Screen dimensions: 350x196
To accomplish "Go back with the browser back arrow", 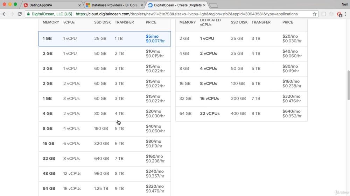I will point(4,14).
